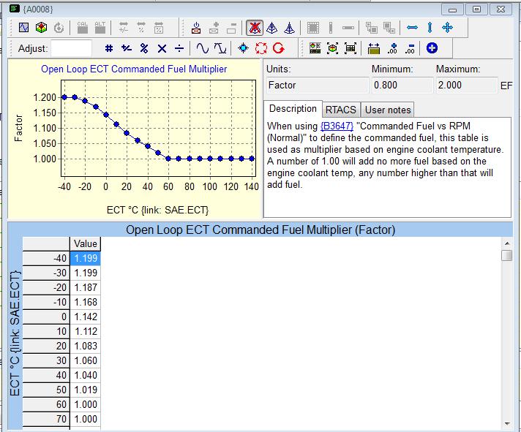This screenshot has width=521, height=432.
Task: Click the vertical scrollbar thumb
Action: [x=507, y=256]
